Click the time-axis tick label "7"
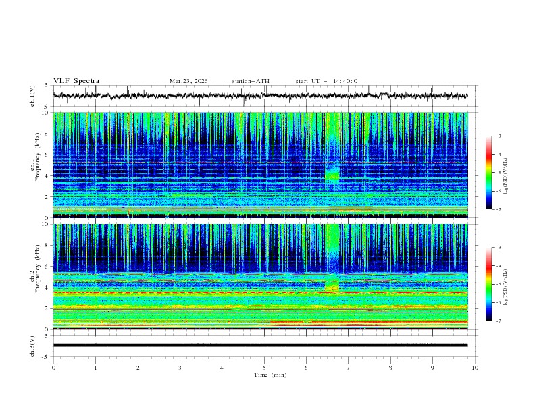Viewport: 535px width, 413px height. (x=349, y=368)
